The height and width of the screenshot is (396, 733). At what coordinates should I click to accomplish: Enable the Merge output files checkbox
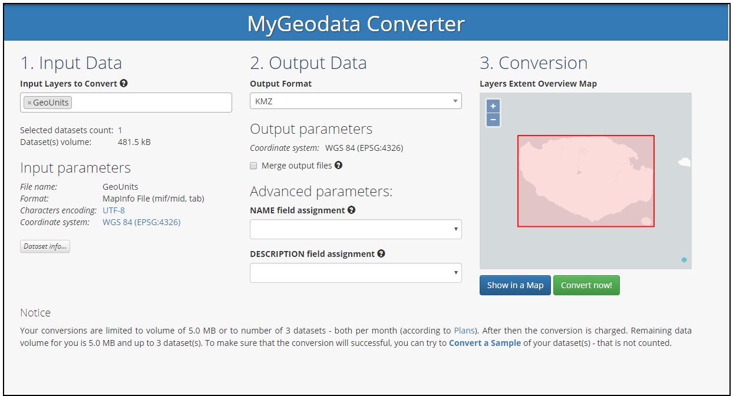coord(254,166)
